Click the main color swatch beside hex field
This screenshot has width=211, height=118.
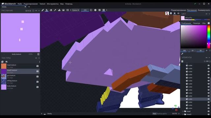click(x=183, y=18)
